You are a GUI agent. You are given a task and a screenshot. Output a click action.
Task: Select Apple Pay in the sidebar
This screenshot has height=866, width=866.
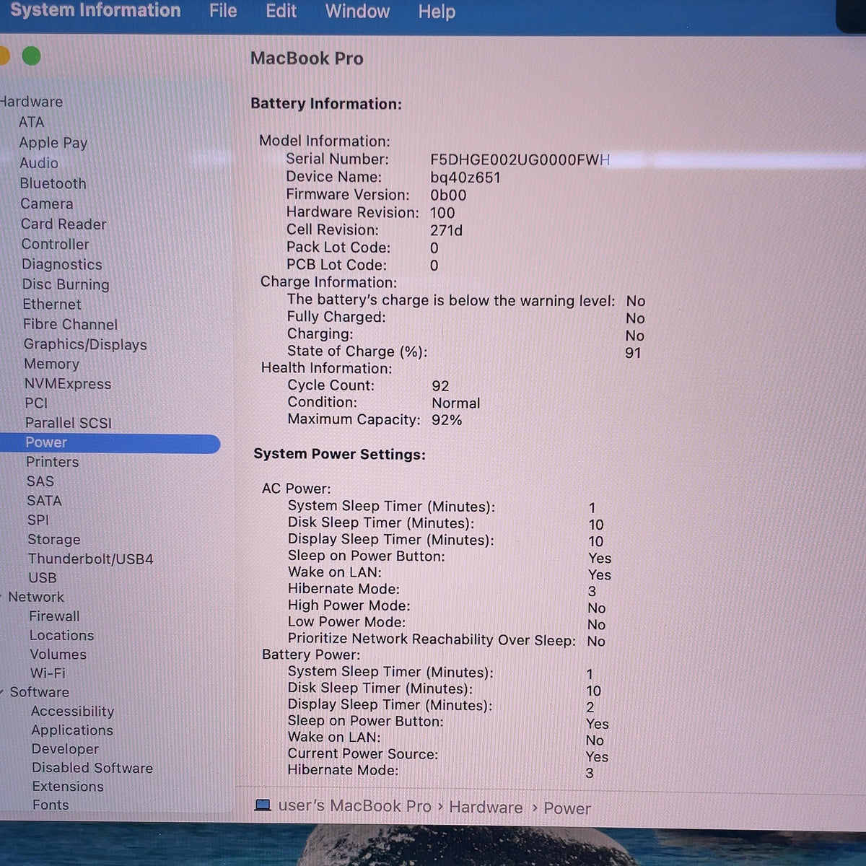click(53, 143)
